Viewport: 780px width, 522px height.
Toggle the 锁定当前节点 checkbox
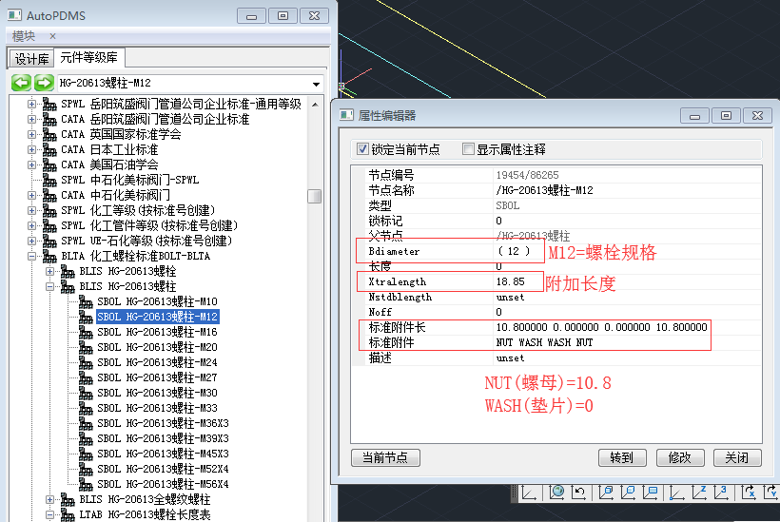click(x=362, y=149)
